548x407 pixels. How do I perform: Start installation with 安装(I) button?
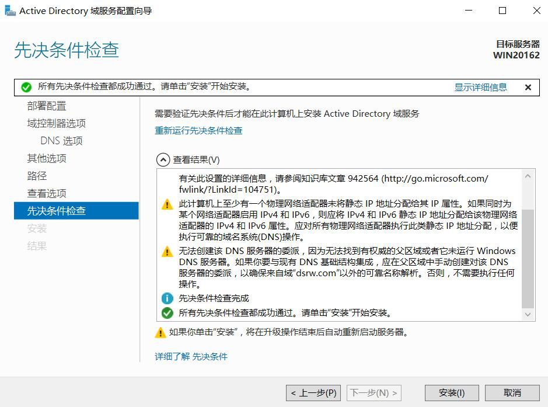pos(452,393)
